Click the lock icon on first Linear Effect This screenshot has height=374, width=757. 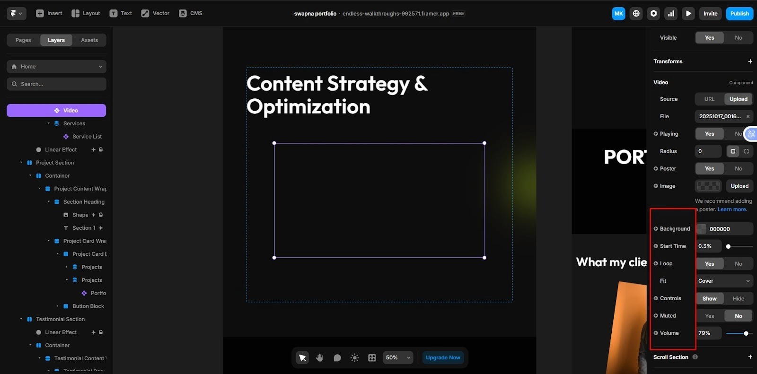tap(101, 149)
